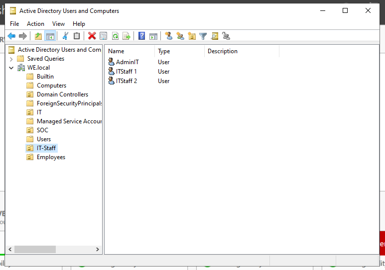Select the Builtin container
Screen dimensions: 385x270
click(x=45, y=77)
